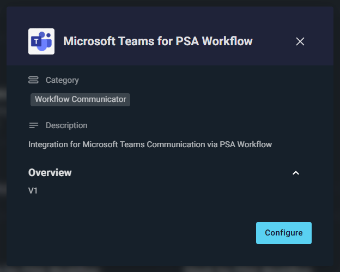
Task: Click the V1 version text under Overview
Action: [33, 191]
